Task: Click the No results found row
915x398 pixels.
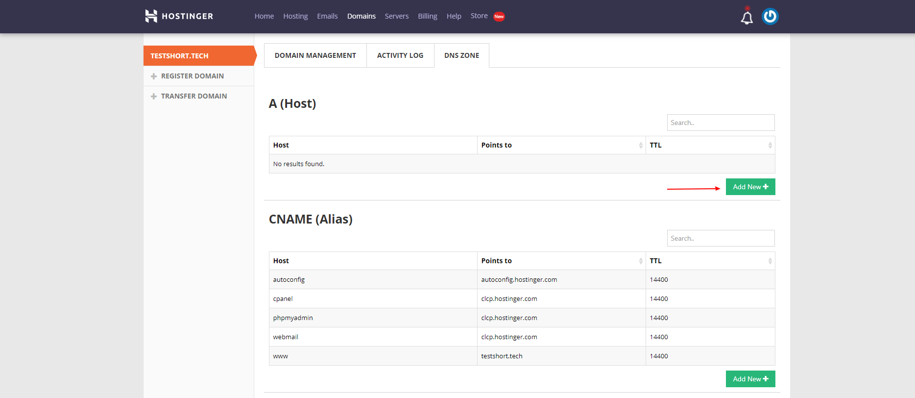Action: coord(522,164)
